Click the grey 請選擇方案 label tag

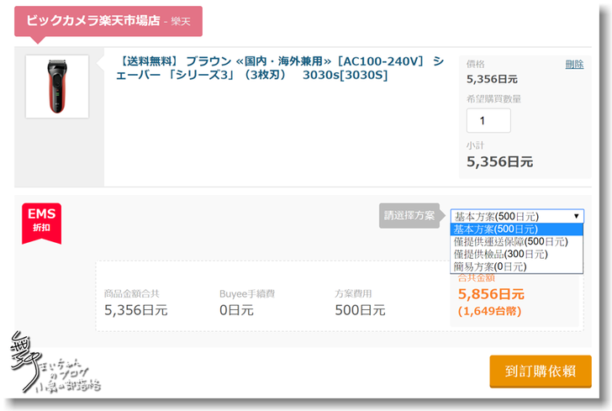(409, 215)
